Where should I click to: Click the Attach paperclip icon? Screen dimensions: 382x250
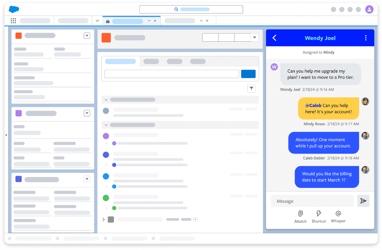(300, 214)
